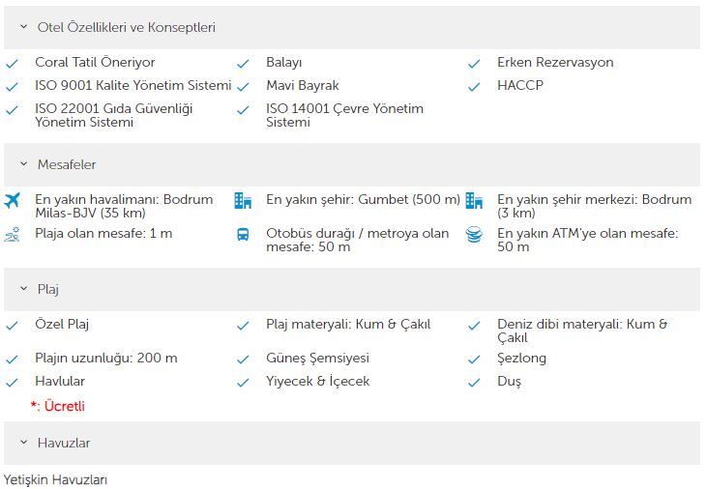
Task: Select the Coral Tatil Öneriyor item
Action: point(95,62)
